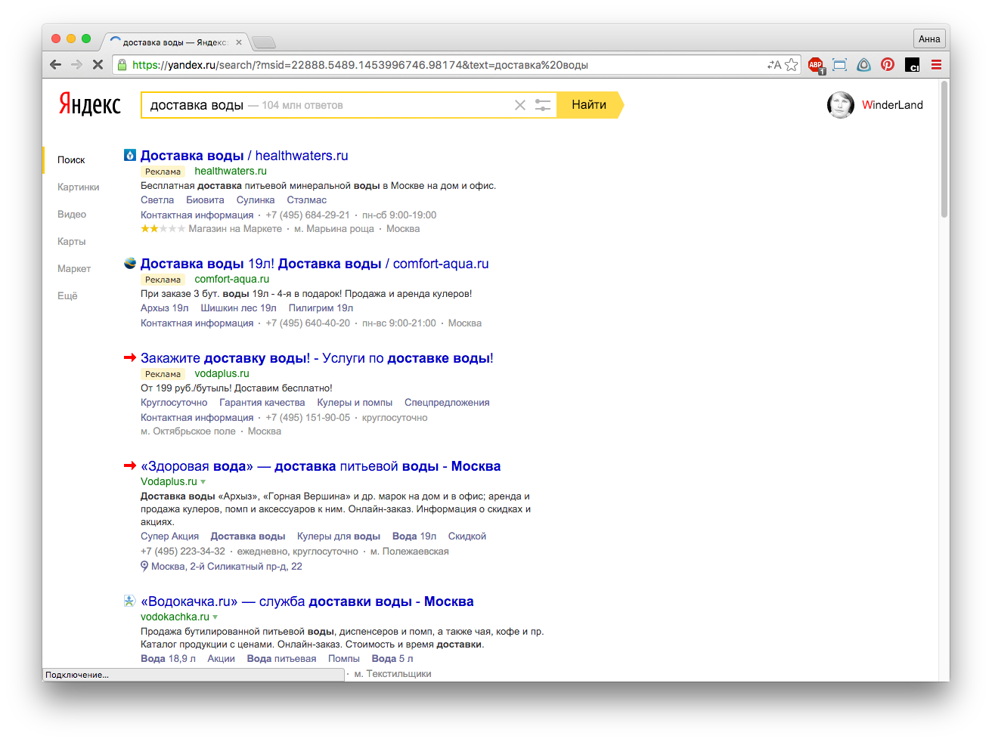Bookmark this page with the star icon
The height and width of the screenshot is (742, 992).
tap(792, 65)
